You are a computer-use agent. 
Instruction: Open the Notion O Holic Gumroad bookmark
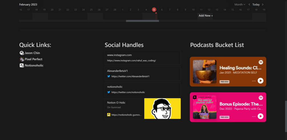click(143, 109)
